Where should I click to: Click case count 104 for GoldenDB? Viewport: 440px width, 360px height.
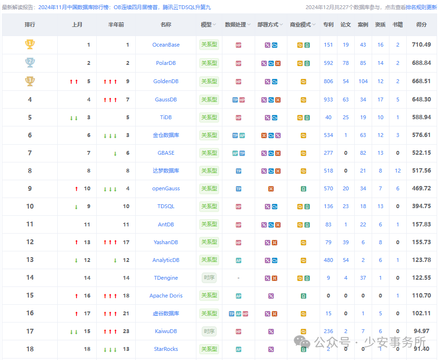click(363, 81)
